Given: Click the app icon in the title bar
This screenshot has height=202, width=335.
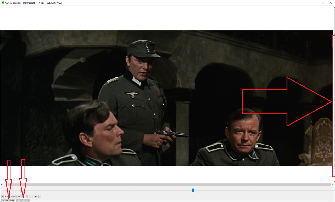Looking at the screenshot, I should [3, 3].
